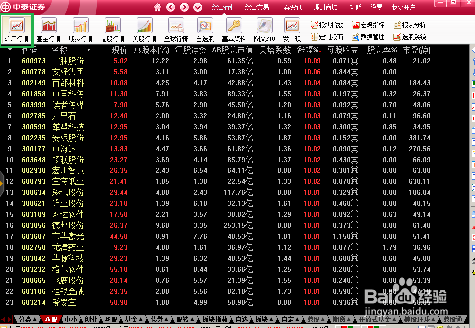Switch to the B股 bottom tab
This screenshot has width=475, height=328.
[x=111, y=319]
